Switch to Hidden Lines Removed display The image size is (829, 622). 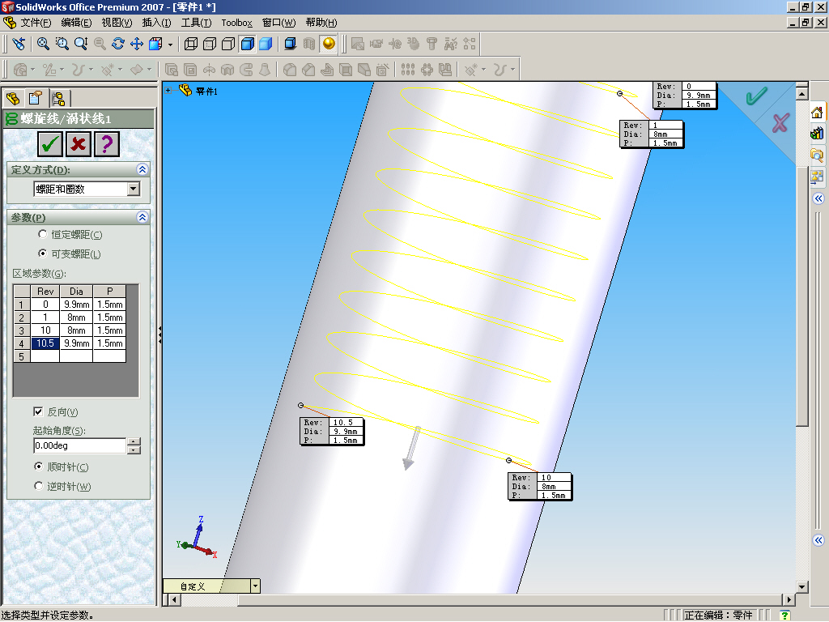pyautogui.click(x=228, y=44)
